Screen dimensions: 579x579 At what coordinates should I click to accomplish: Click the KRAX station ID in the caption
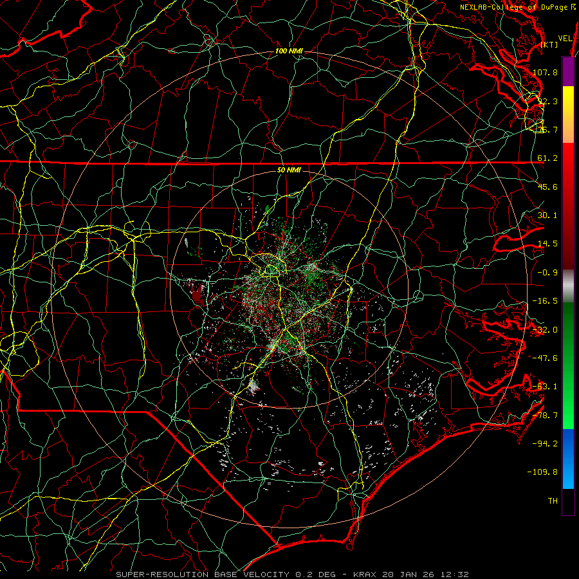[365, 574]
